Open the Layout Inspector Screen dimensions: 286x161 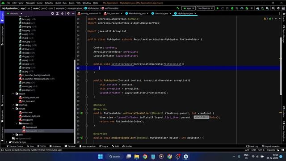point(271,146)
